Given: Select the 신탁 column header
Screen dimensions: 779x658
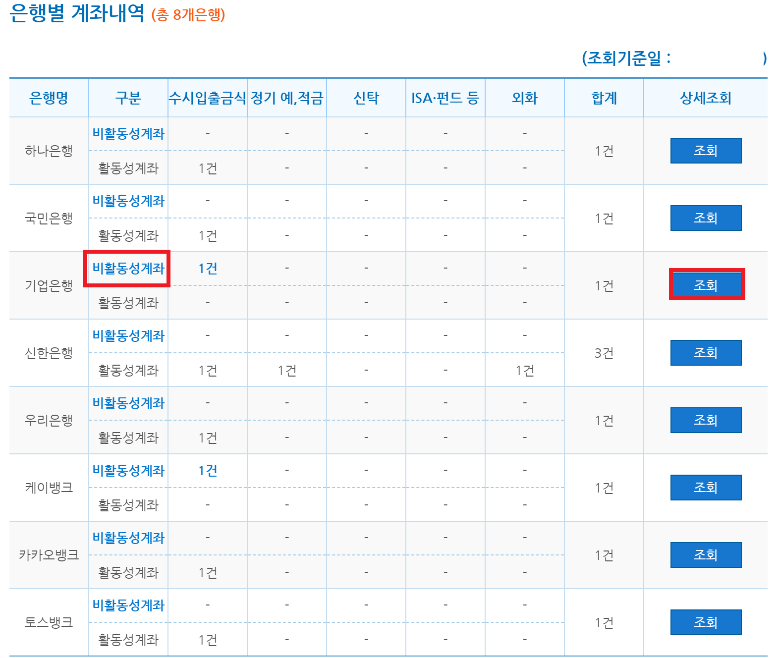Looking at the screenshot, I should point(366,98).
